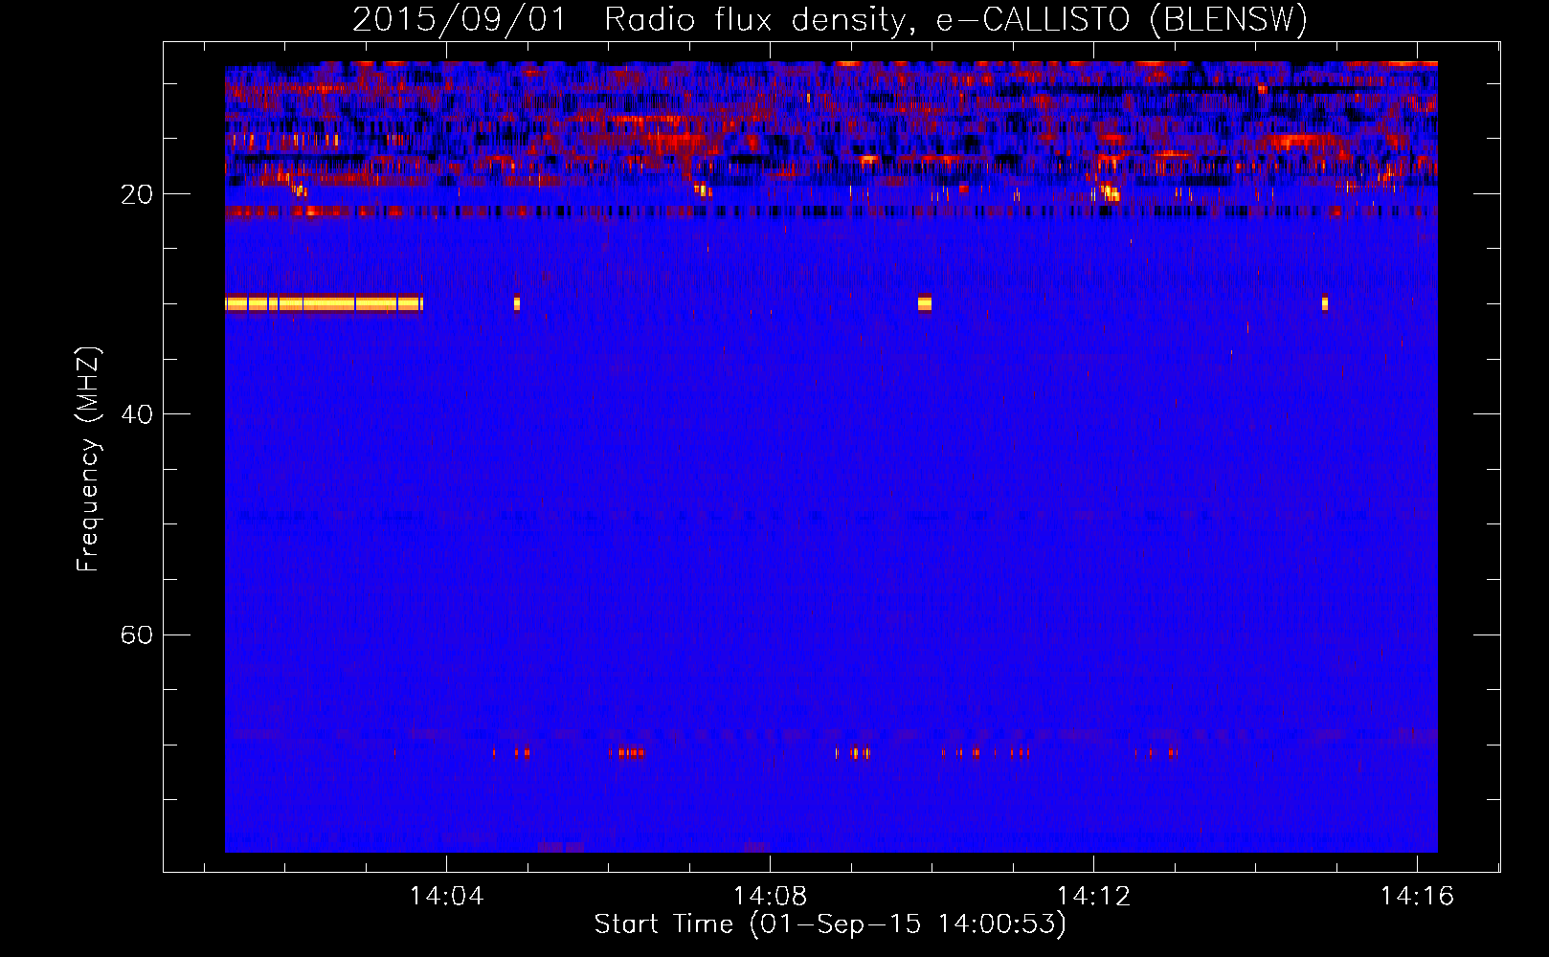Click the small yellow burst near 30 MHz at 14:15
Image resolution: width=1549 pixels, height=957 pixels.
click(x=1325, y=303)
